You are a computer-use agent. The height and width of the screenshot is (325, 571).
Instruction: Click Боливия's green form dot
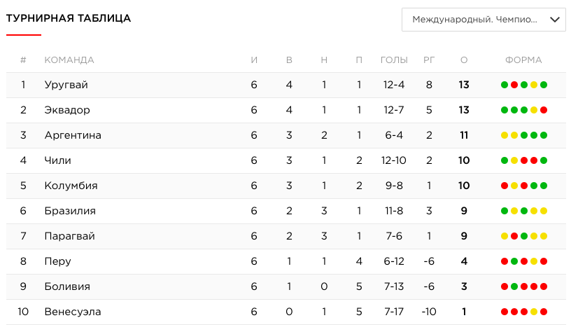514,286
